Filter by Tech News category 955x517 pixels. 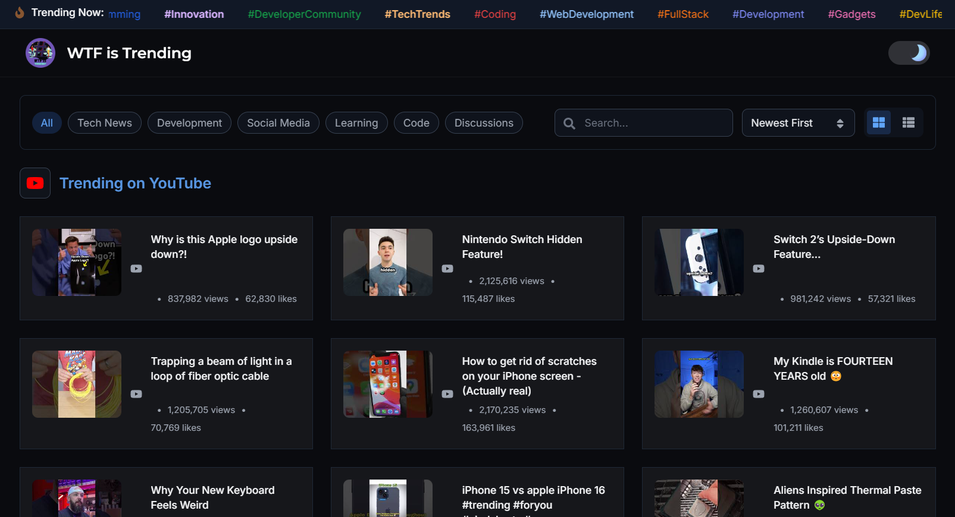(105, 123)
